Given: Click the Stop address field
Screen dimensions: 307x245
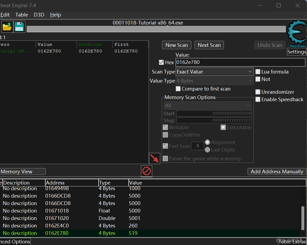Looking at the screenshot, I should click(x=214, y=120).
